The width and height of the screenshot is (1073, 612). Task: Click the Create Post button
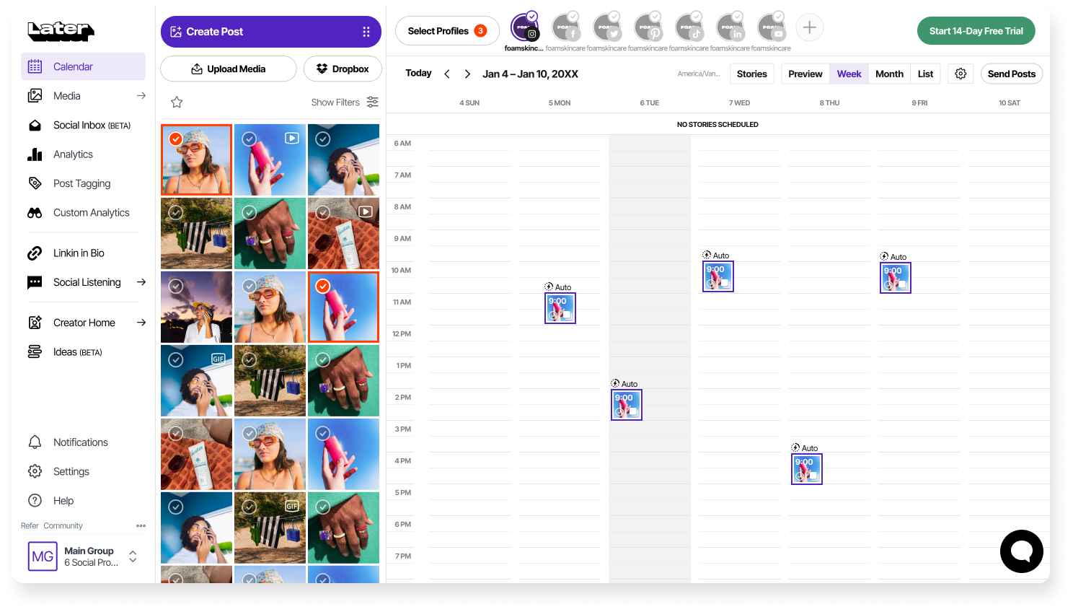[x=271, y=32]
